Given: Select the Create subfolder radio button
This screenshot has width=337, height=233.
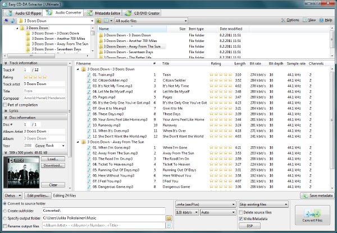Looking at the screenshot, I should (4, 211).
